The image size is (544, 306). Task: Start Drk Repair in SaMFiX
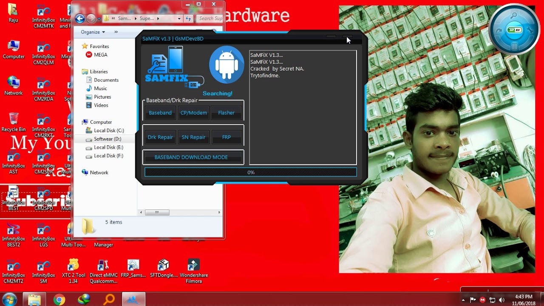coord(160,137)
